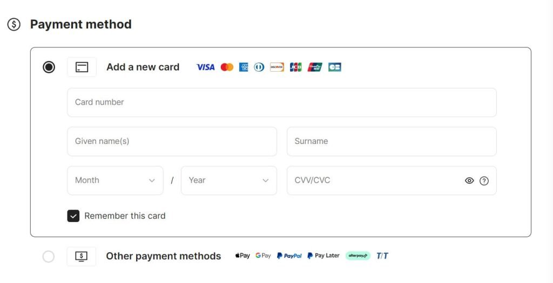The width and height of the screenshot is (553, 283).
Task: Click the Apple Pay logo
Action: [x=242, y=256]
